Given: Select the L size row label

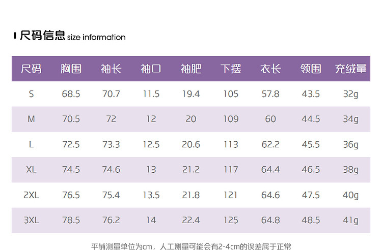Looking at the screenshot, I should click(x=31, y=144).
